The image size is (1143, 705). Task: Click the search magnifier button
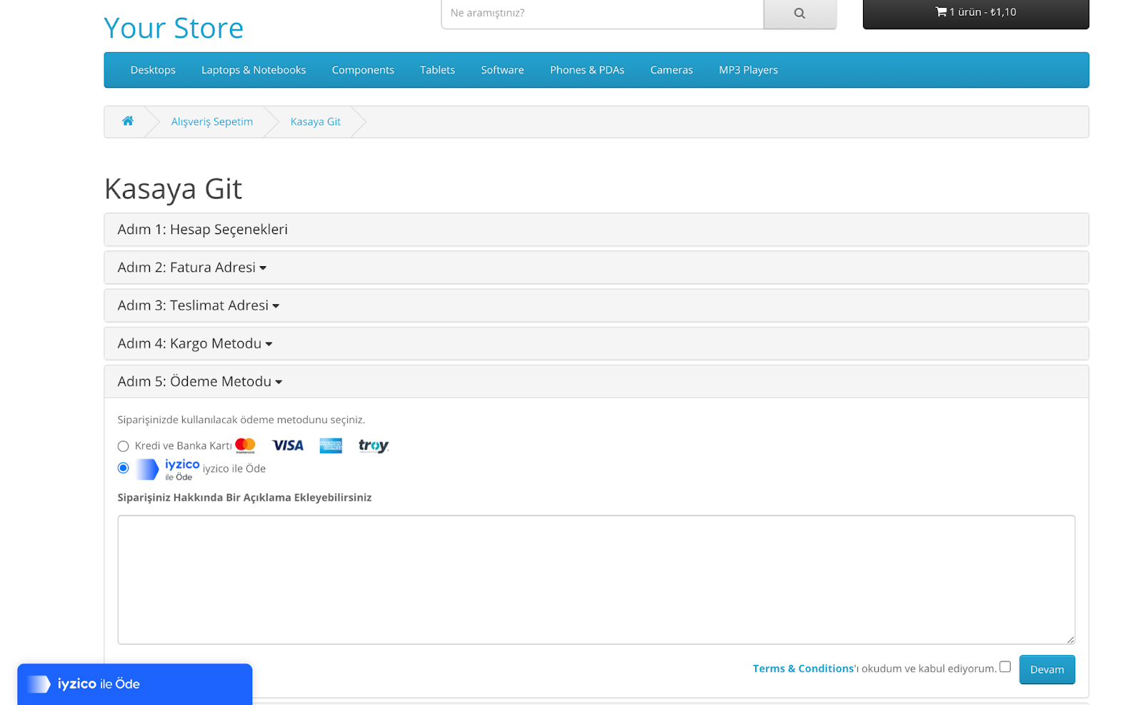tap(799, 14)
